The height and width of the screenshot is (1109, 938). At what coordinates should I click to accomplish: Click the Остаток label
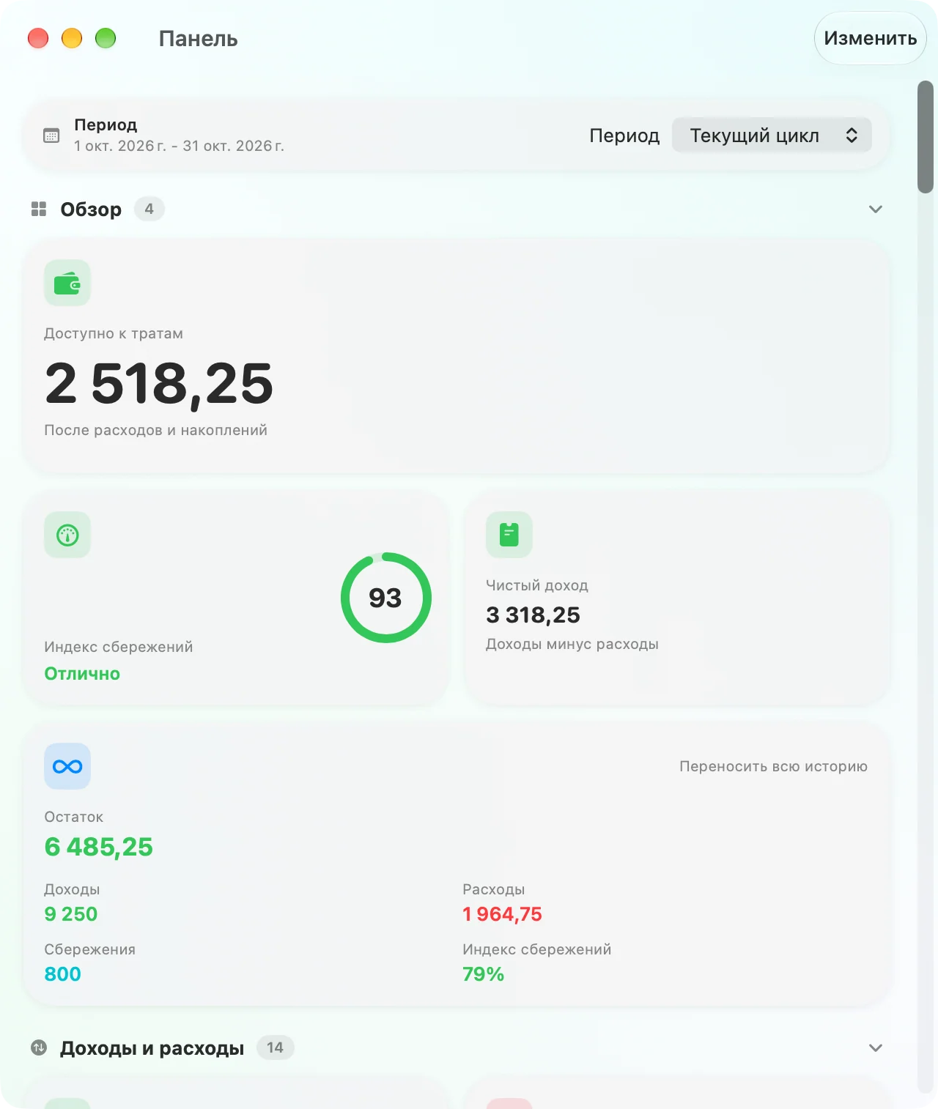tap(73, 817)
